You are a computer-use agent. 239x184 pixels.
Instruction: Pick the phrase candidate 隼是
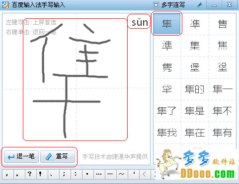[195, 111]
